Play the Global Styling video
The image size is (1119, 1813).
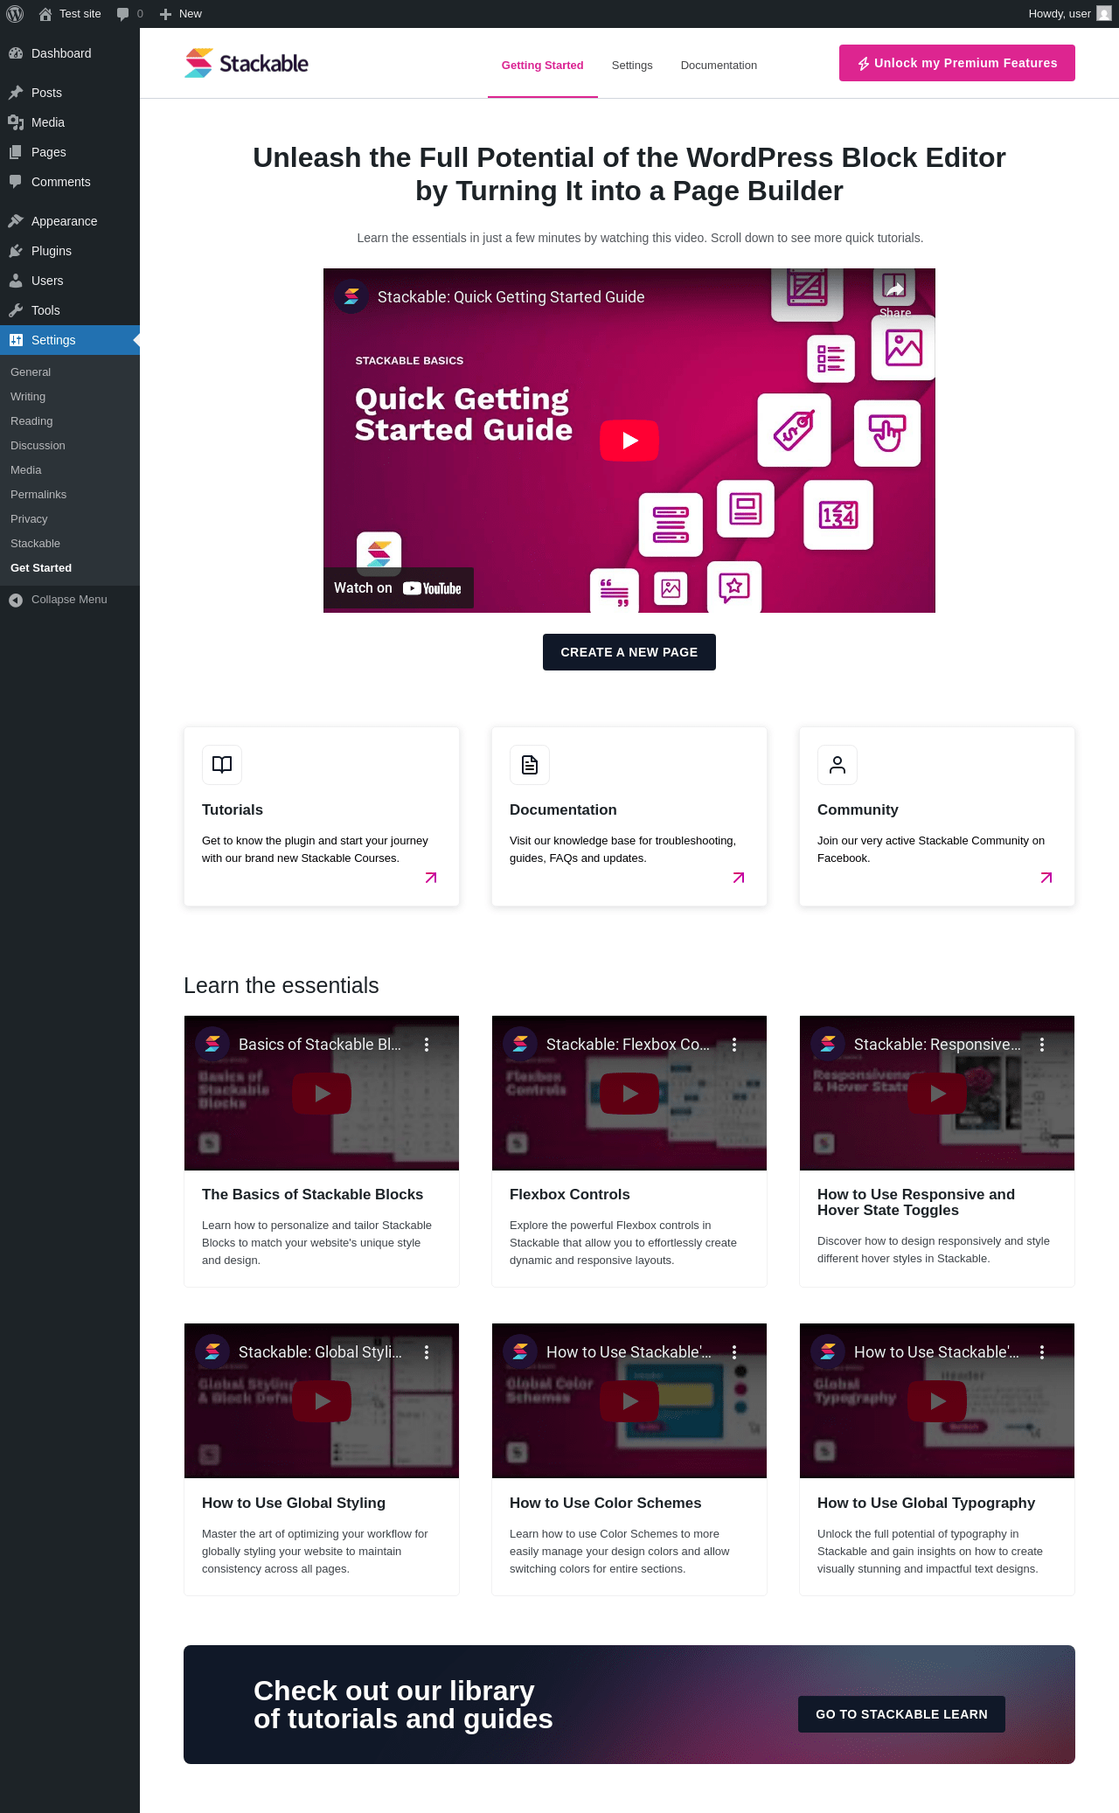pyautogui.click(x=322, y=1401)
